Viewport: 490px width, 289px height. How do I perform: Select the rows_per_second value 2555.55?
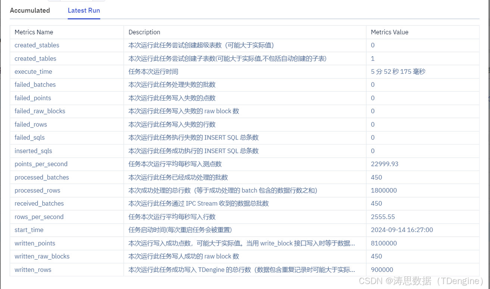383,217
